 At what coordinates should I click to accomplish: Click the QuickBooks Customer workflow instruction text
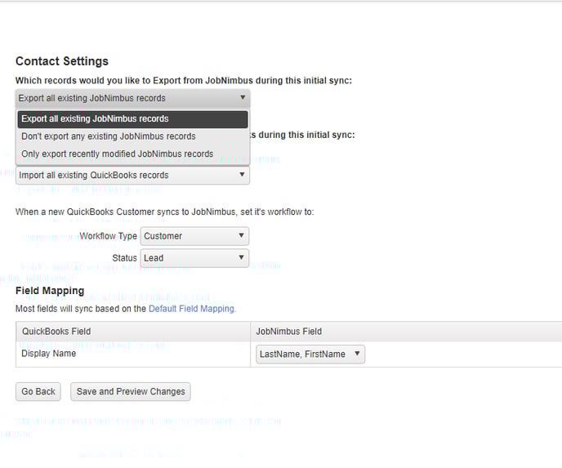tap(164, 212)
